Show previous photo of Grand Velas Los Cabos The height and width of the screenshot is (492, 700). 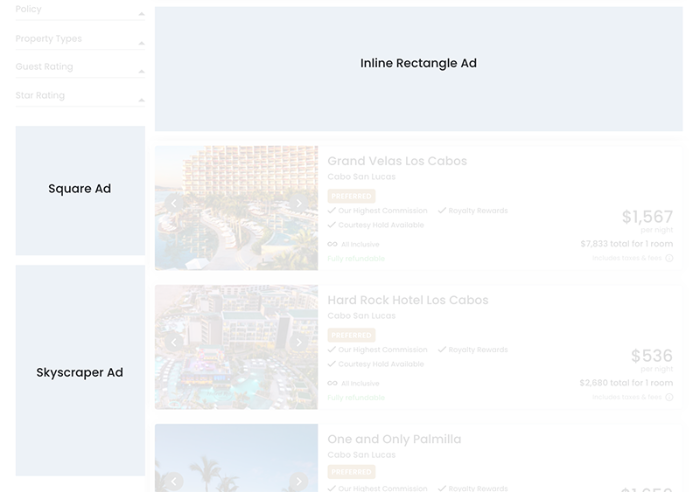[x=173, y=204]
